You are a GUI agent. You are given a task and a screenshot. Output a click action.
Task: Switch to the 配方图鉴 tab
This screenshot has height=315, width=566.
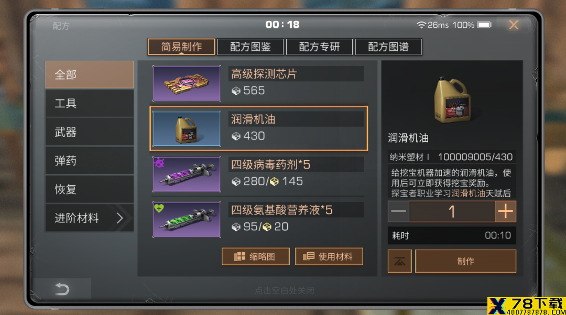[250, 47]
